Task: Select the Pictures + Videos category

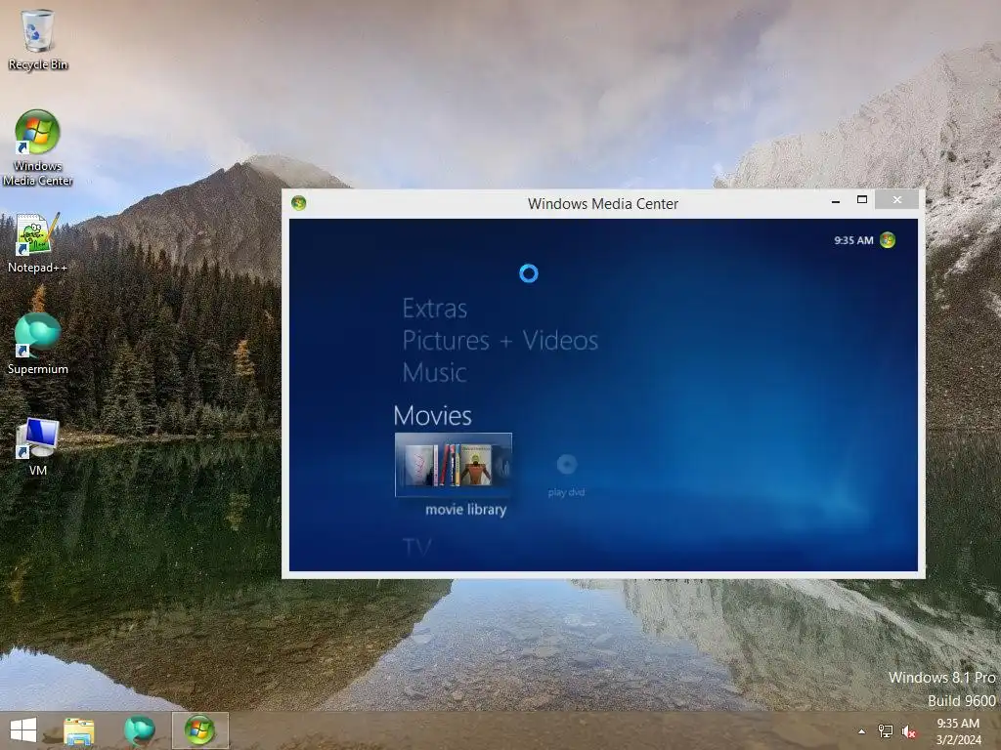Action: 500,341
